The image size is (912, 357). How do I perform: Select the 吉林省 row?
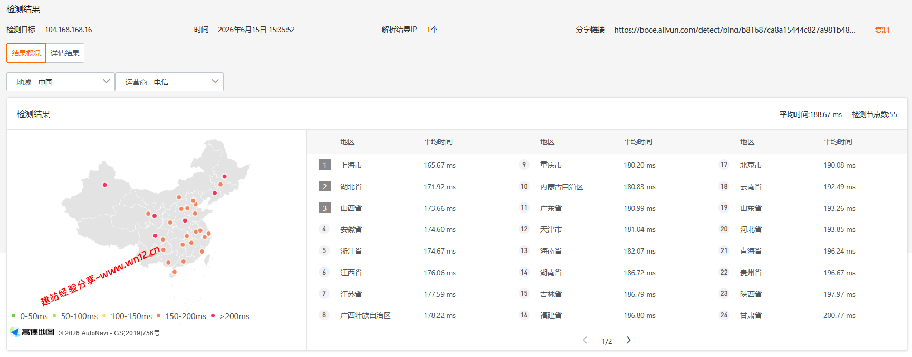click(x=607, y=294)
